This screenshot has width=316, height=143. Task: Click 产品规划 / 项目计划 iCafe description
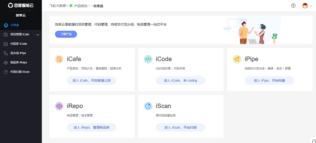pyautogui.click(x=94, y=69)
